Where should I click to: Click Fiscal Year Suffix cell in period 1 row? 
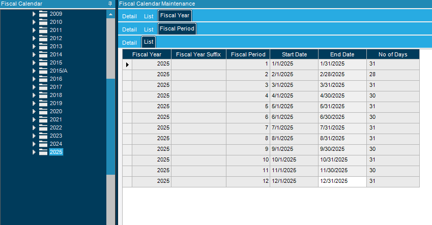pos(198,65)
